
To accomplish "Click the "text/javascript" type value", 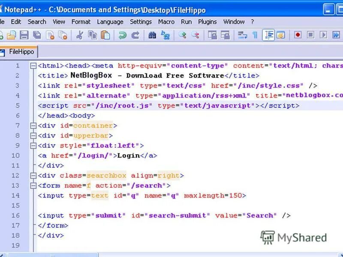I will tap(217, 106).
